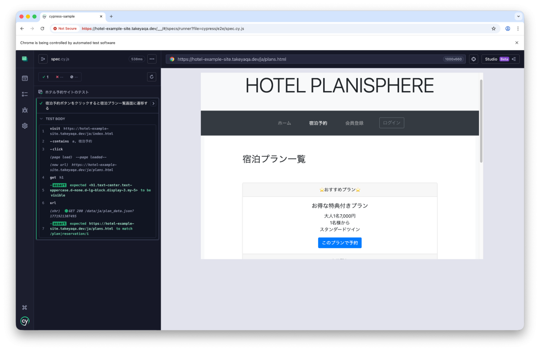Open the Specs page in Cypress sidebar
Screen dimensions: 540x351
click(25, 78)
